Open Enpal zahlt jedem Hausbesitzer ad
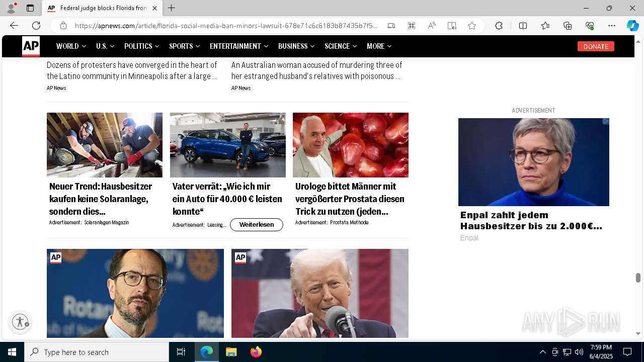The width and height of the screenshot is (644, 362). [531, 221]
